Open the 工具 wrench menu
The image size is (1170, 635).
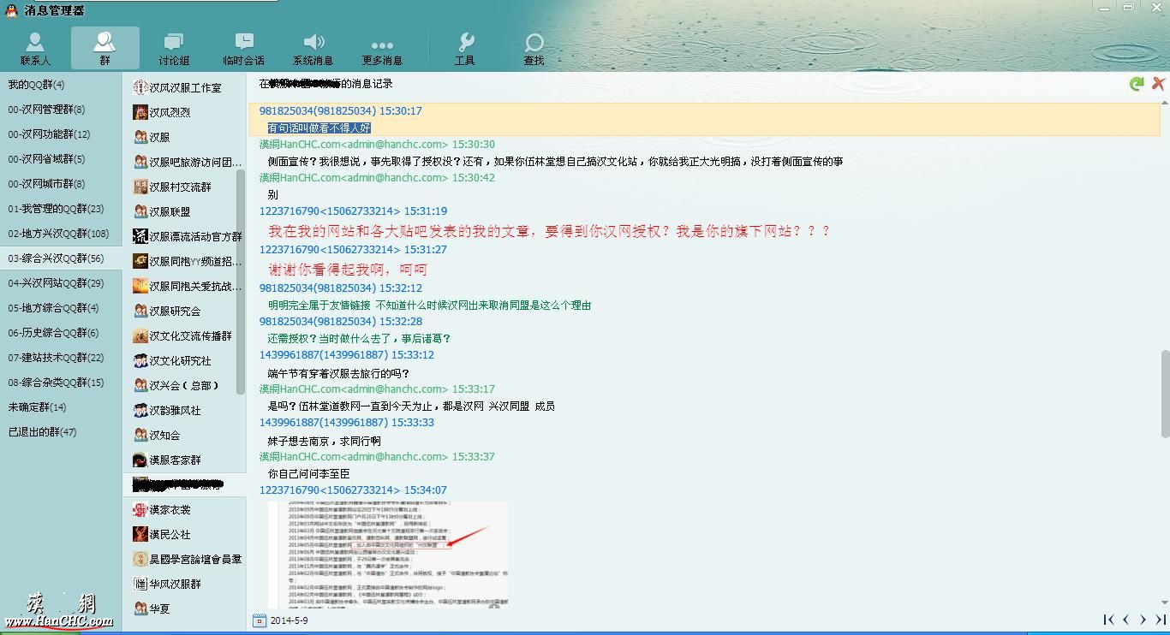(x=464, y=49)
